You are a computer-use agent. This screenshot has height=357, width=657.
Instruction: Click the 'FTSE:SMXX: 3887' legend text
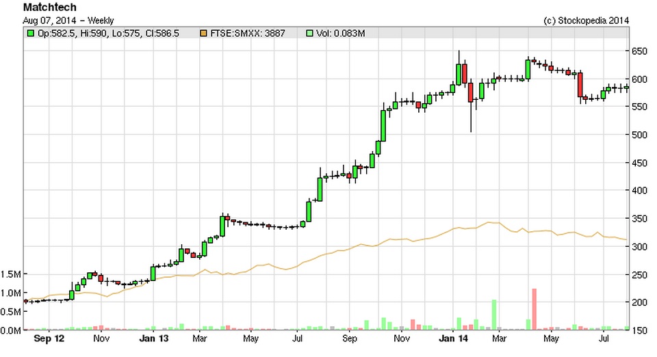(248, 33)
